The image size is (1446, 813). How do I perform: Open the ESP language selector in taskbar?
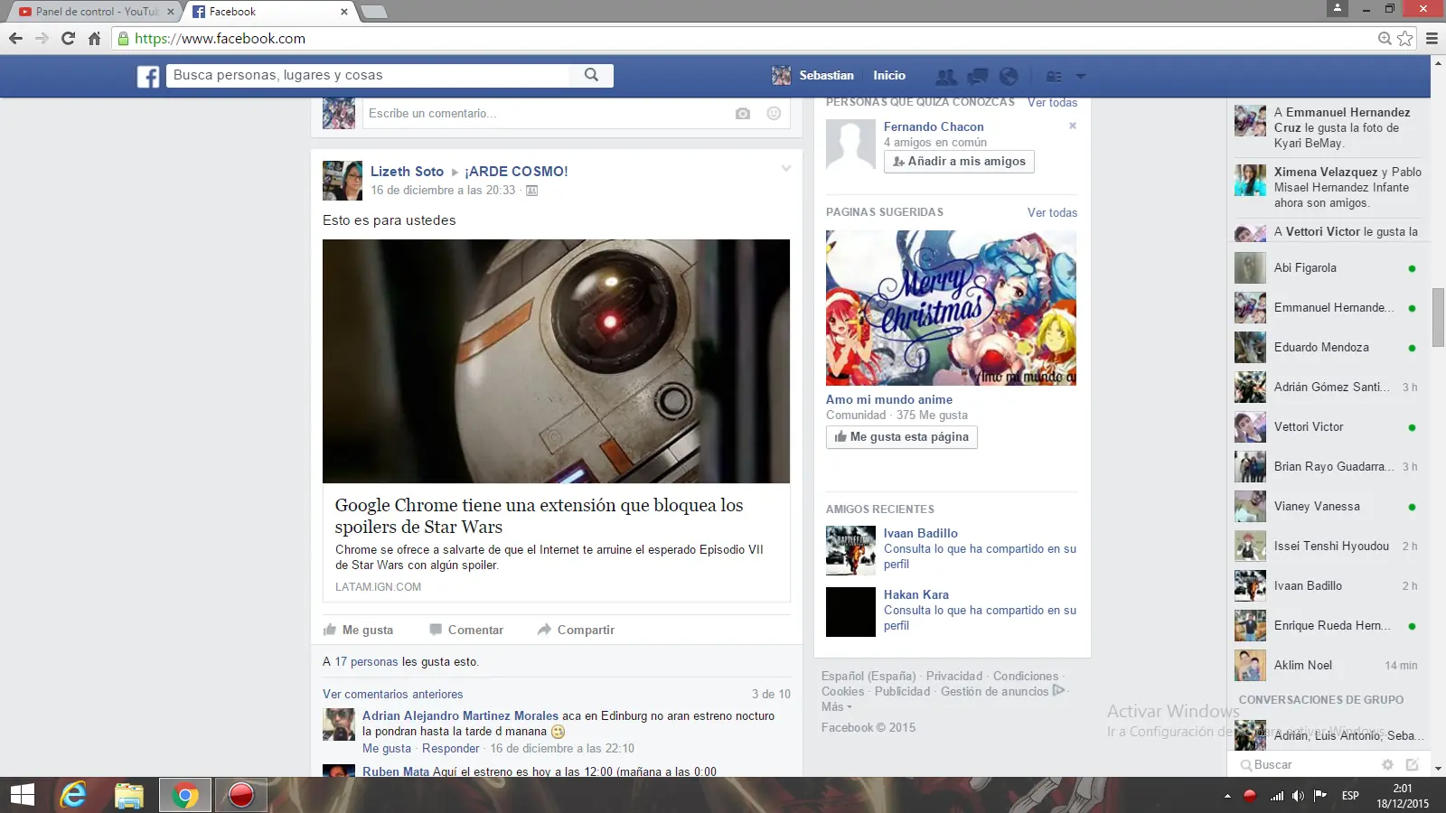(1350, 796)
